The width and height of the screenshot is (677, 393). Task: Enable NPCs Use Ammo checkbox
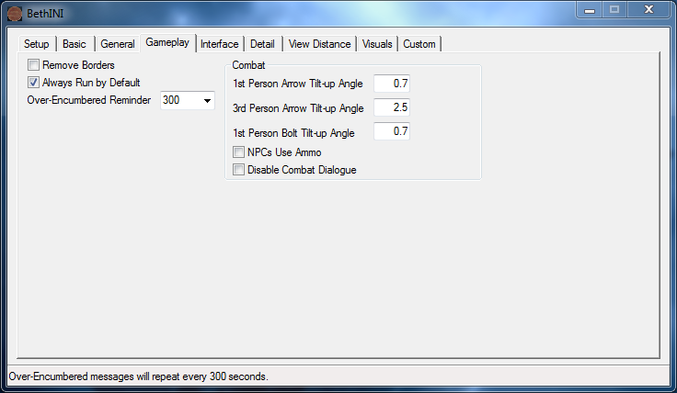pos(238,152)
